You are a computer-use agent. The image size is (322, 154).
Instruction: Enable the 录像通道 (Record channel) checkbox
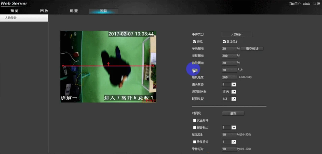(195, 142)
